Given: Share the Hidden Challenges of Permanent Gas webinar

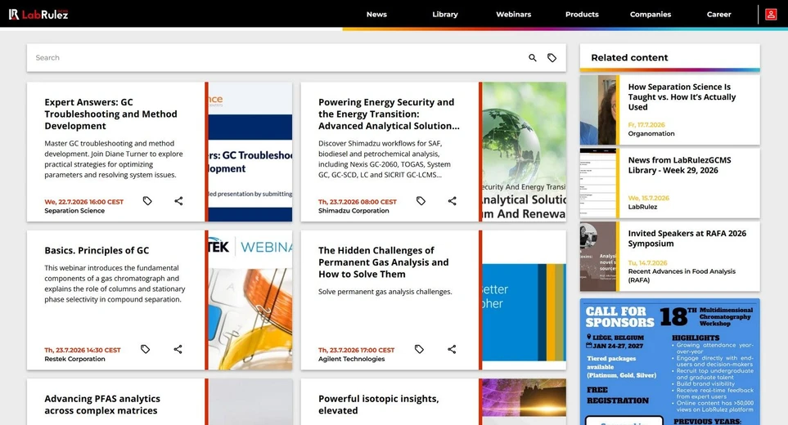Looking at the screenshot, I should click(x=452, y=349).
